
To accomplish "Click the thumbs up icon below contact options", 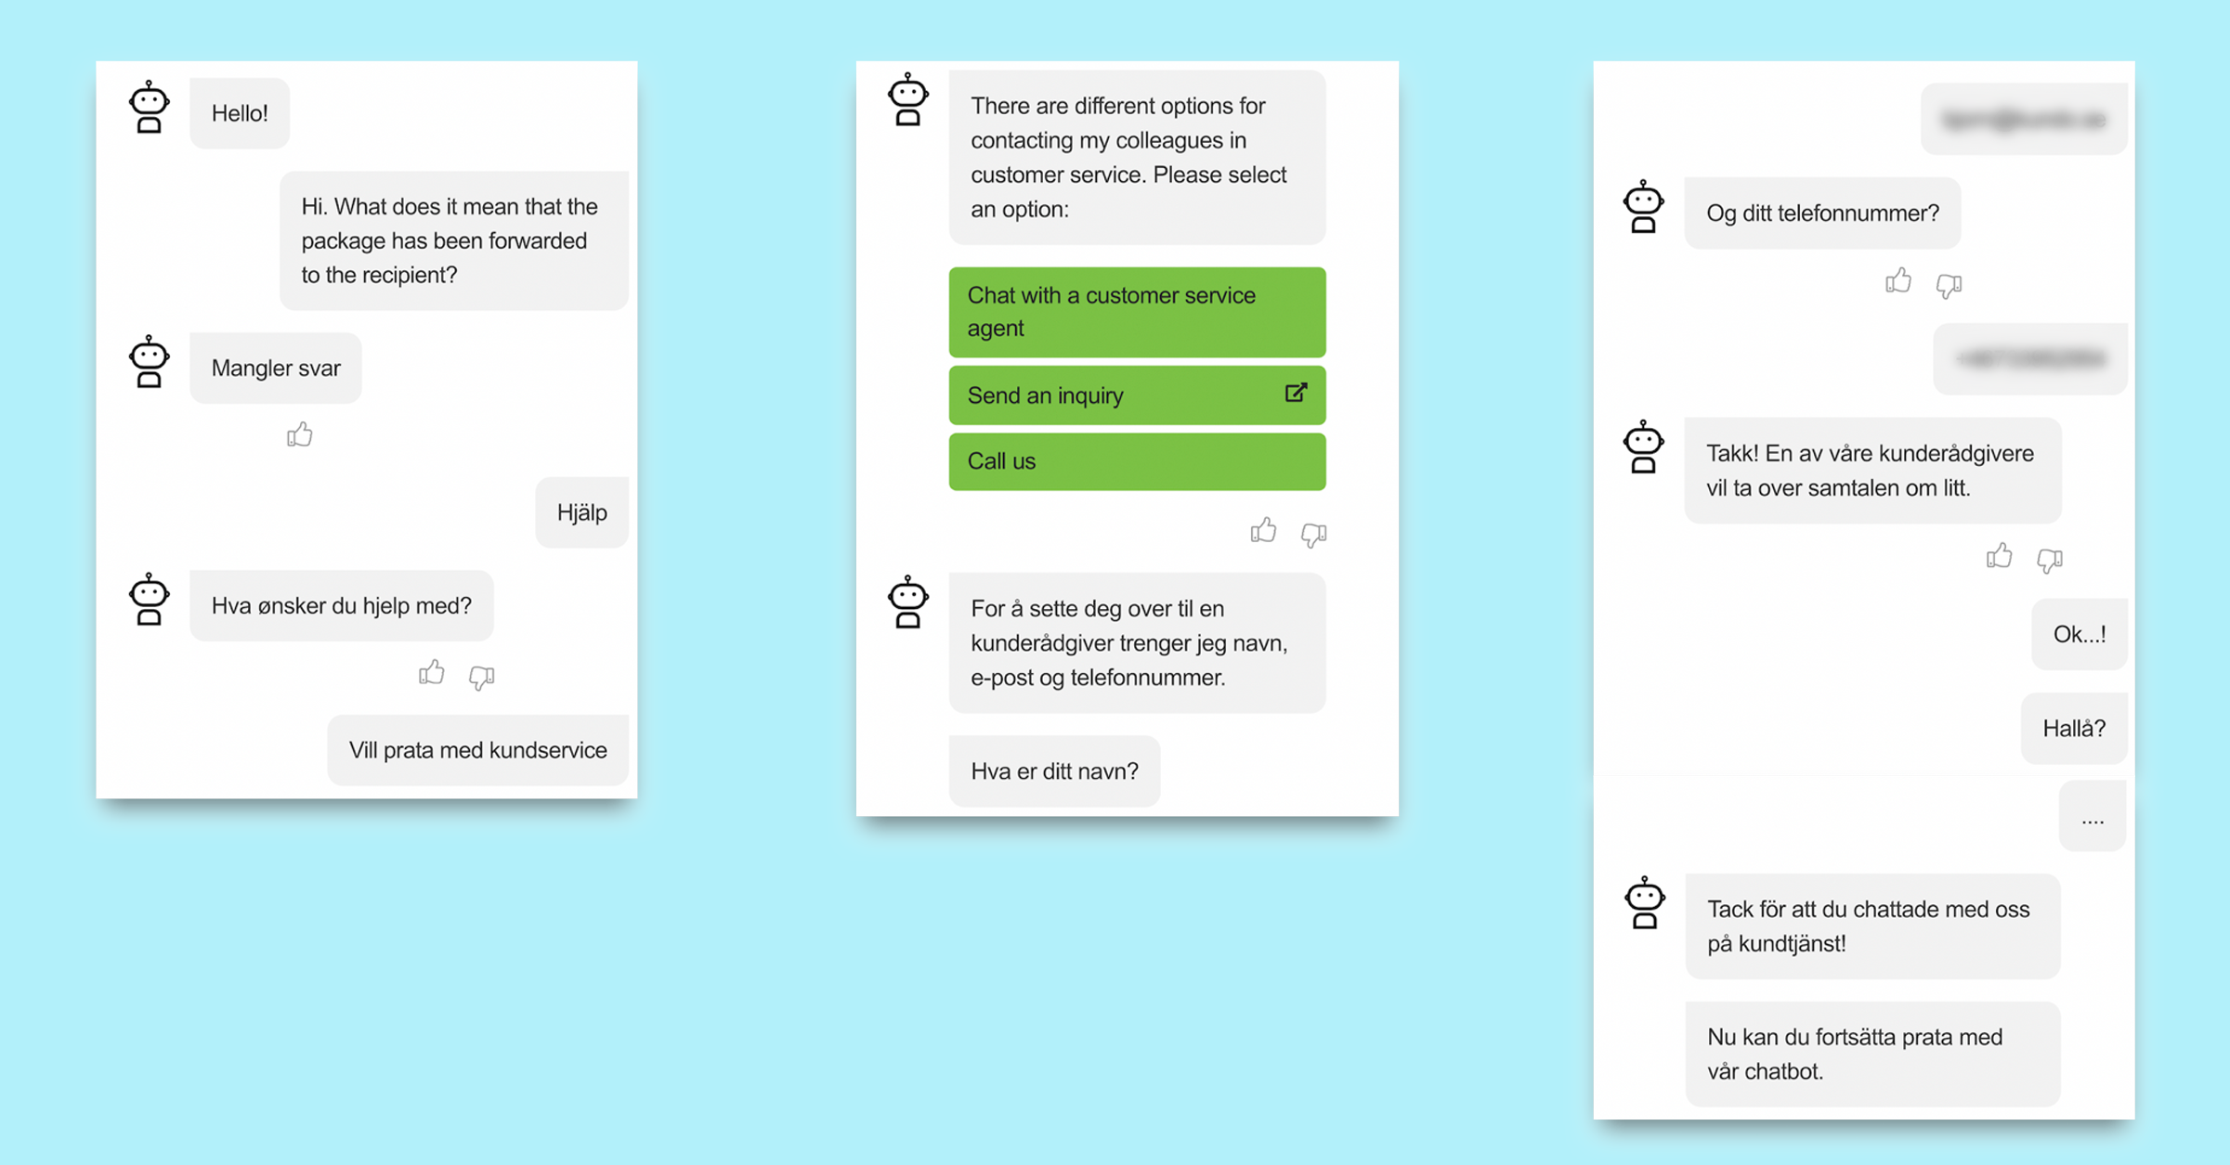I will [x=1264, y=529].
